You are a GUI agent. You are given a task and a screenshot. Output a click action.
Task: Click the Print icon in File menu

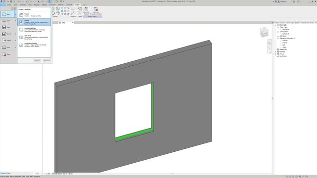click(x=4, y=47)
